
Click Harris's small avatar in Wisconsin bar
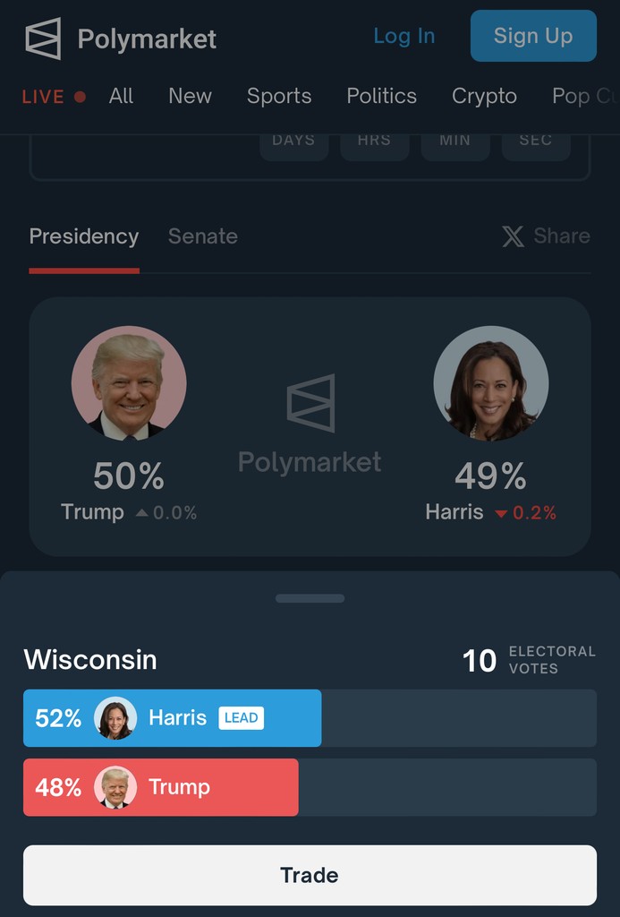[115, 718]
